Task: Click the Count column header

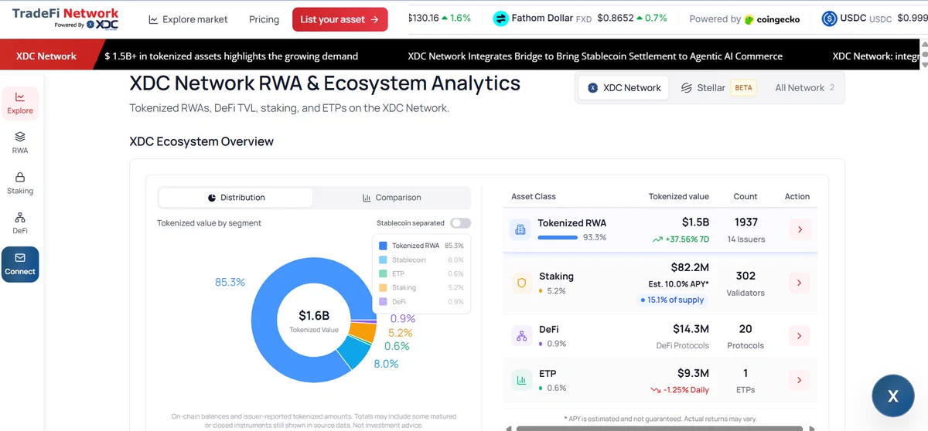Action: [745, 197]
